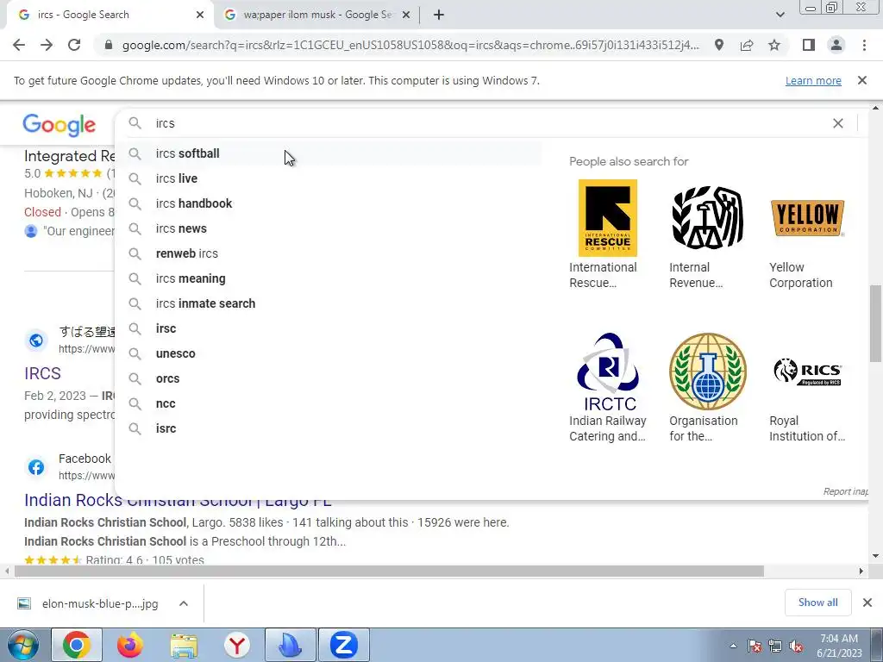Clear the search query with the X
Screen dimensions: 883x662
click(x=838, y=123)
